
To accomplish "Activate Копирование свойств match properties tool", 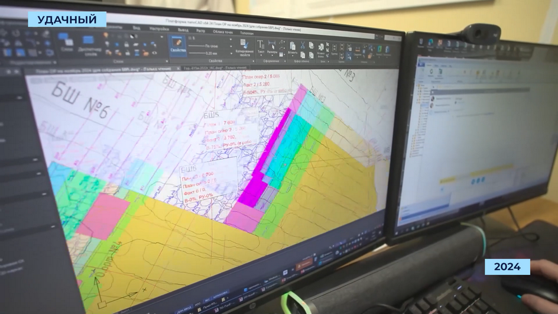I will coord(245,48).
